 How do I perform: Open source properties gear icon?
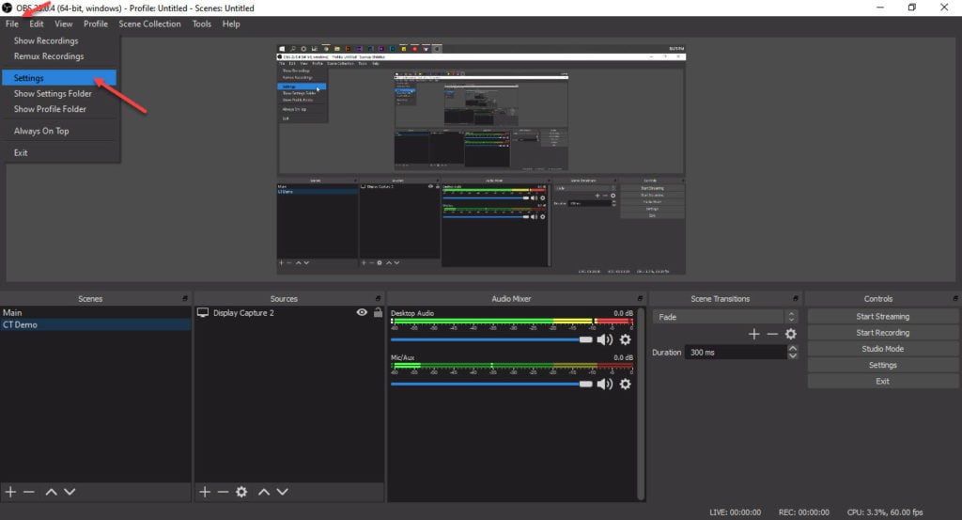click(x=241, y=492)
